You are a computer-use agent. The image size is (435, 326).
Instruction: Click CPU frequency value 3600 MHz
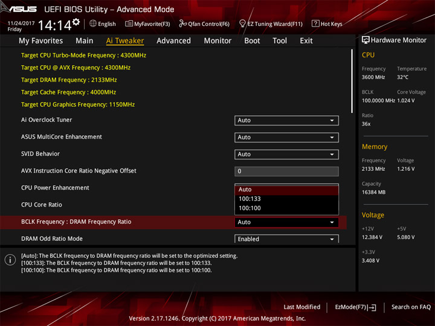373,77
